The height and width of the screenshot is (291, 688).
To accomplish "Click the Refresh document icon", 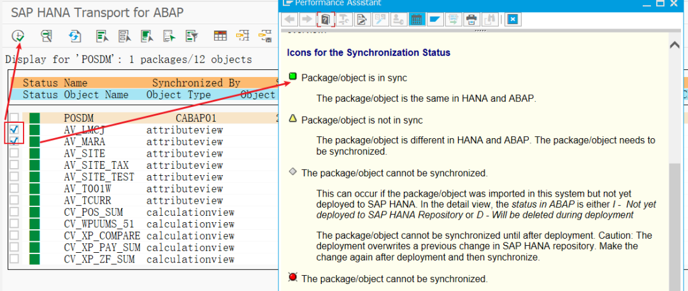I will (75, 36).
